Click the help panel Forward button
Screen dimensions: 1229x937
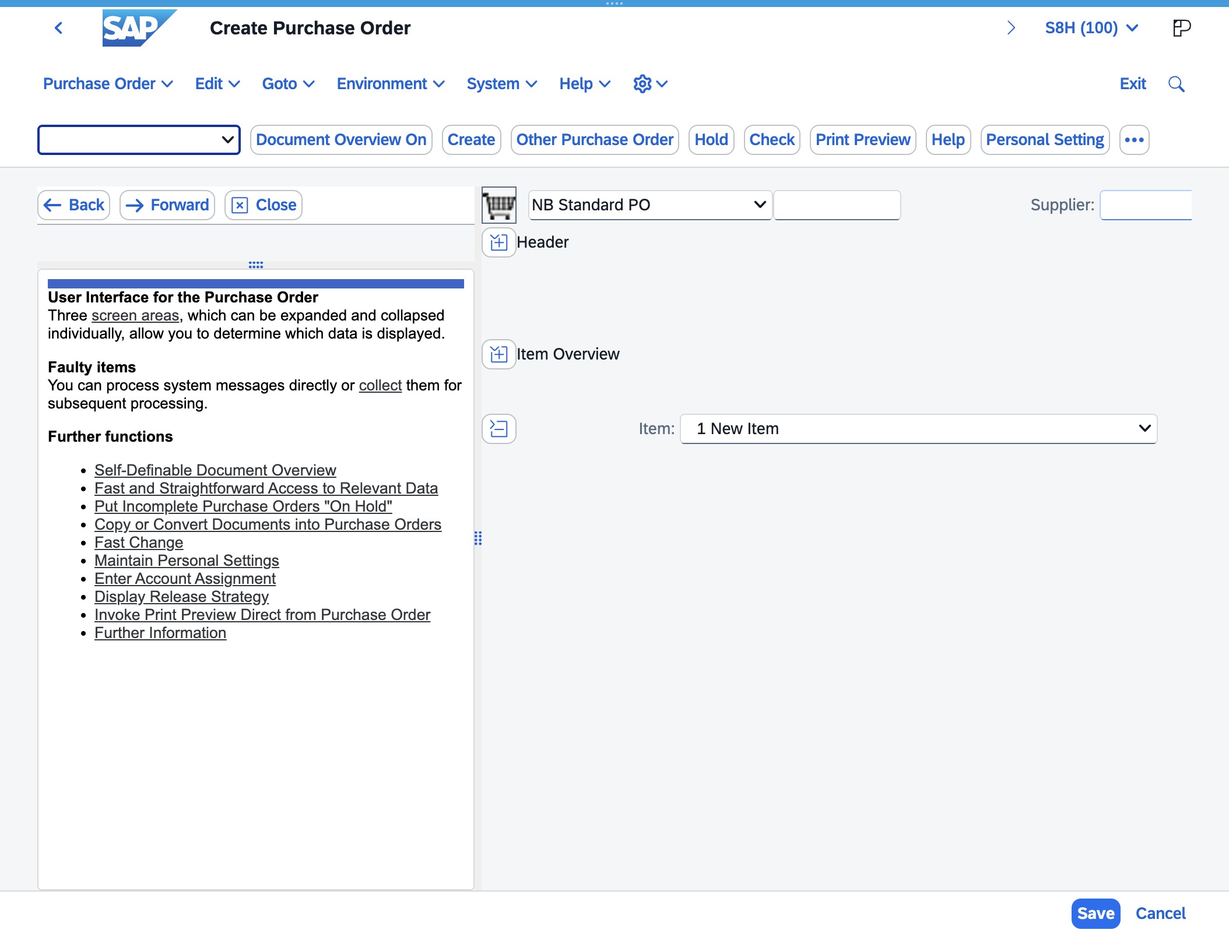tap(167, 205)
